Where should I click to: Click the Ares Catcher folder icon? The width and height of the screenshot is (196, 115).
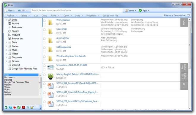coord(50,40)
